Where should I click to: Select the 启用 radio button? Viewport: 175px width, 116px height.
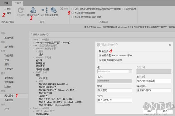coord(5,13)
